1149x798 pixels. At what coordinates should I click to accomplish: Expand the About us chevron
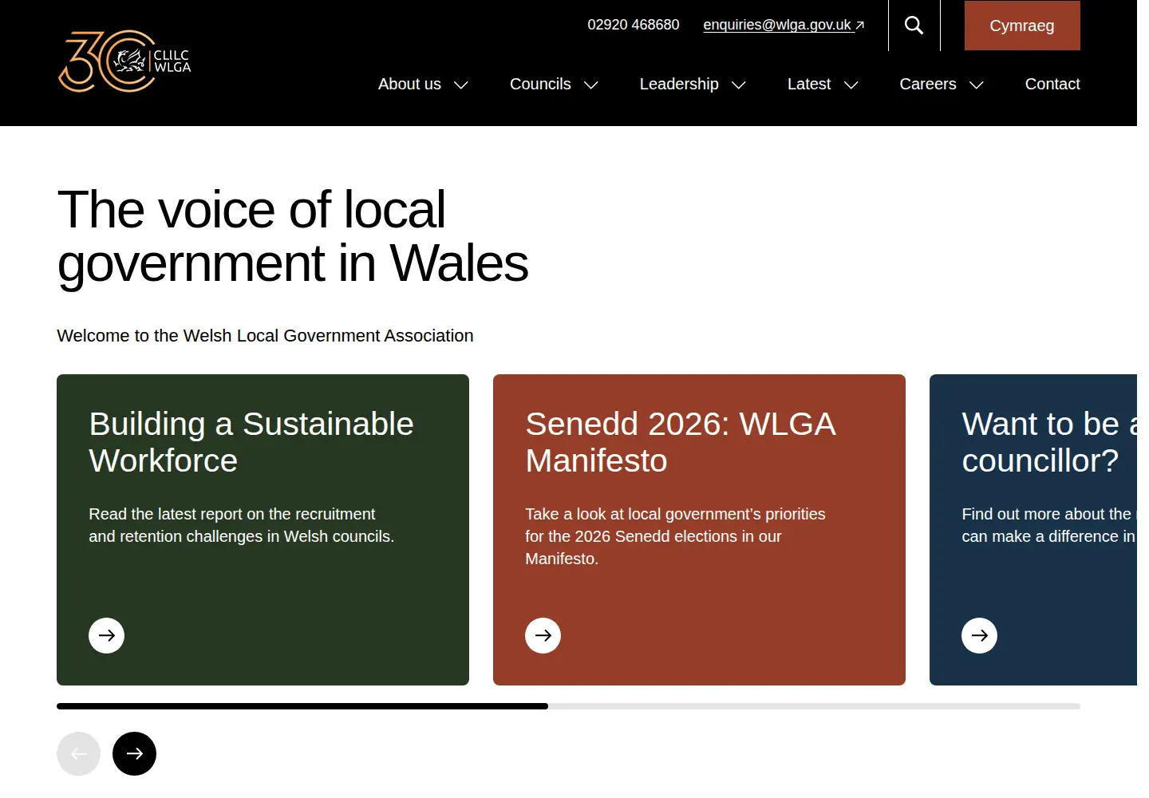pyautogui.click(x=461, y=85)
